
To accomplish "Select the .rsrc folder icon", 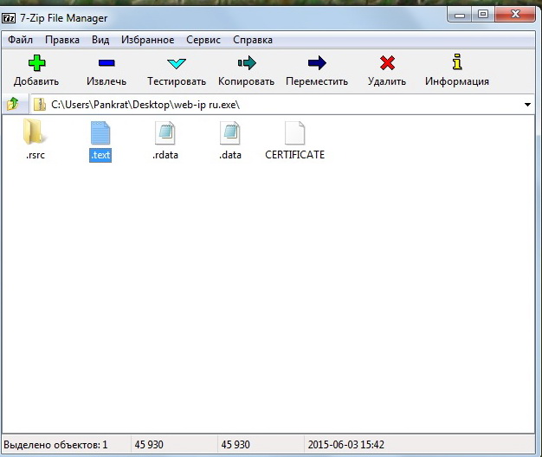I will click(x=34, y=132).
